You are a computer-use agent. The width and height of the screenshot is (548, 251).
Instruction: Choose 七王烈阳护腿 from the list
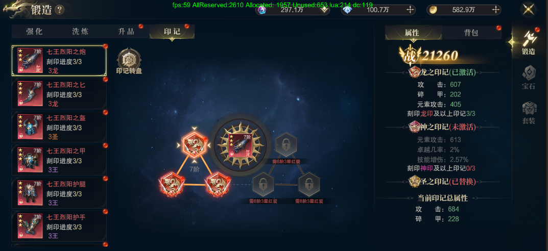click(59, 193)
